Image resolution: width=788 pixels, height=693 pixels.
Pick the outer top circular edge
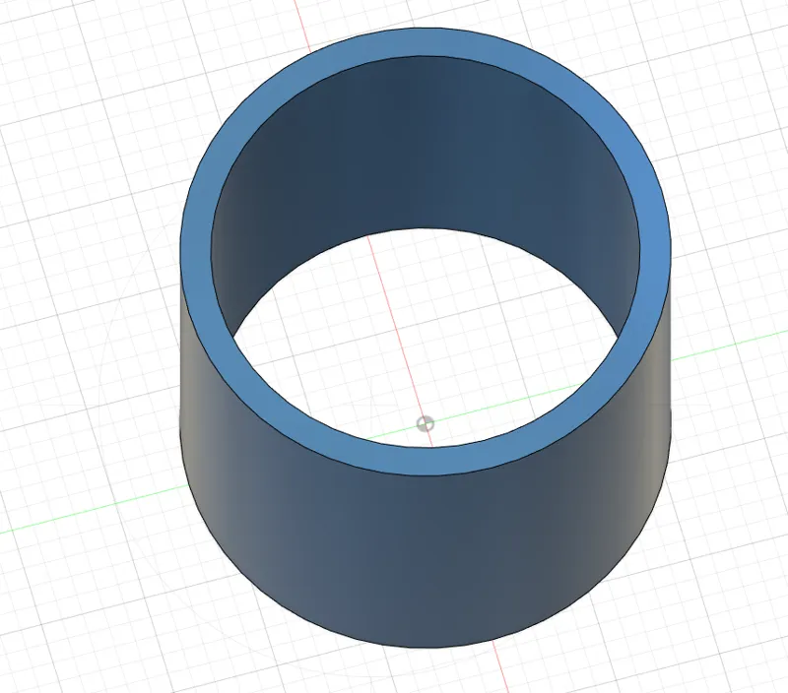click(x=426, y=29)
